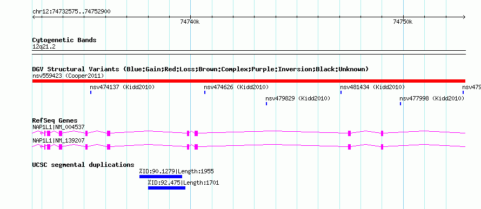Select the nsv477998 (Kidd2010) blue marker
The height and width of the screenshot is (209, 481).
[400, 104]
